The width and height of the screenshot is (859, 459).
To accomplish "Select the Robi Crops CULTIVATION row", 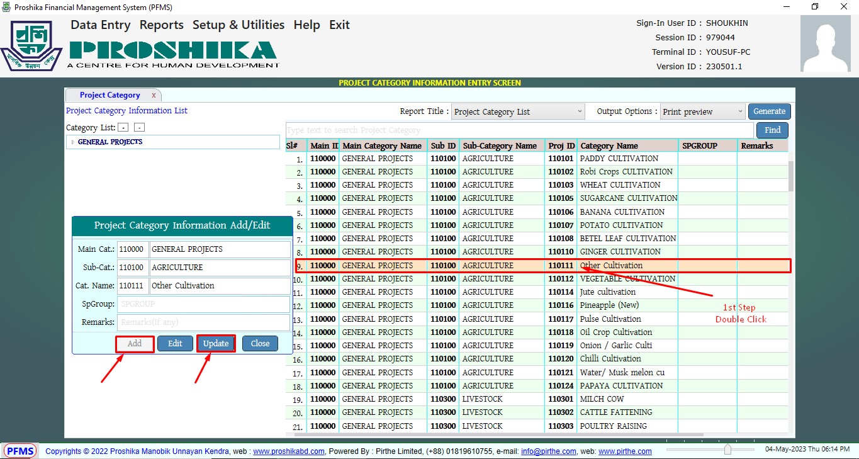I will tap(537, 172).
